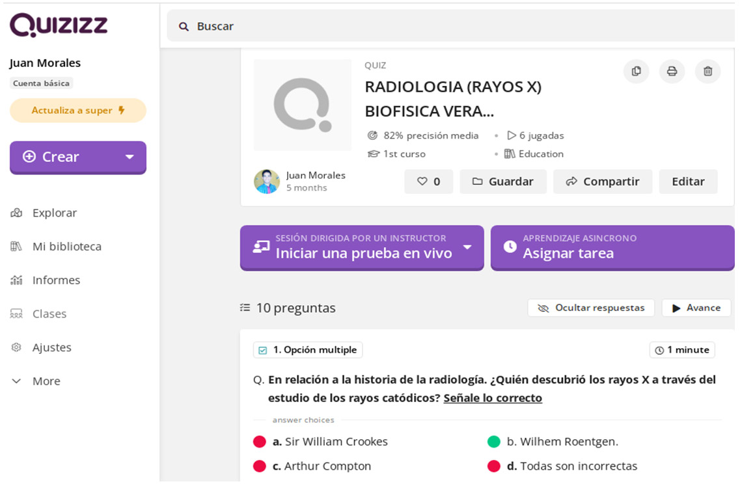Open the print icon for this quiz
Screen dimensions: 740x486
click(672, 72)
